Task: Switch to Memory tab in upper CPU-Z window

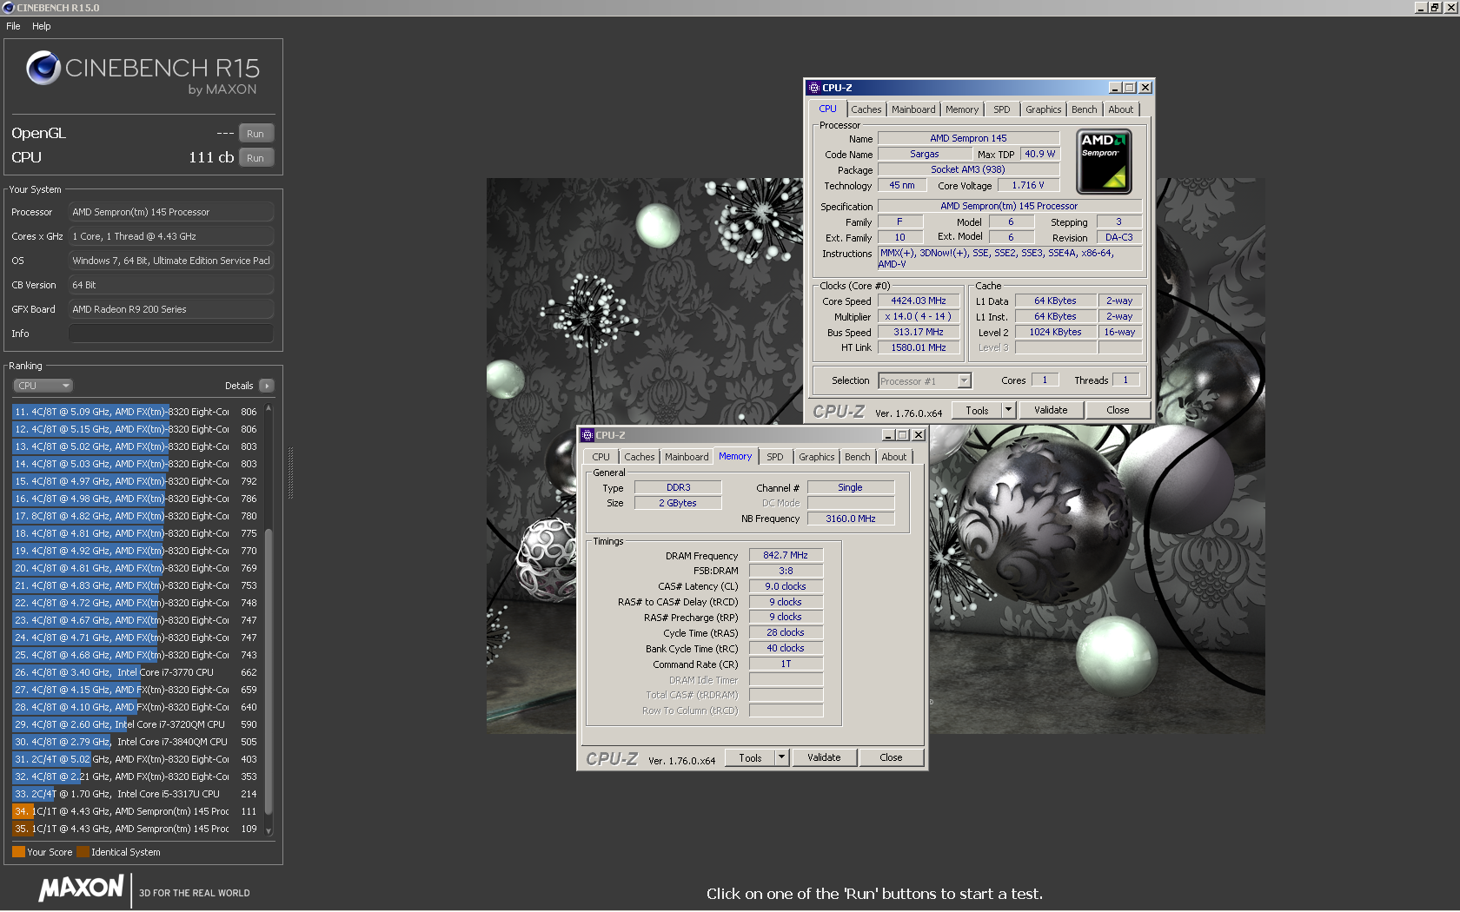Action: pyautogui.click(x=962, y=109)
